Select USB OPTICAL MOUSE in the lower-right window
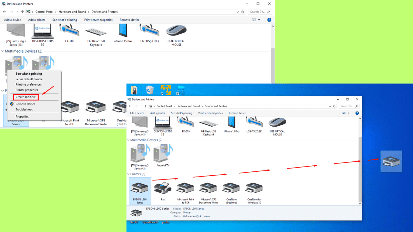 point(277,126)
